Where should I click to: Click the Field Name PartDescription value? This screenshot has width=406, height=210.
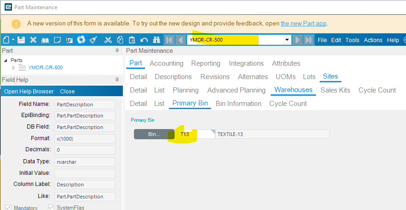85,105
